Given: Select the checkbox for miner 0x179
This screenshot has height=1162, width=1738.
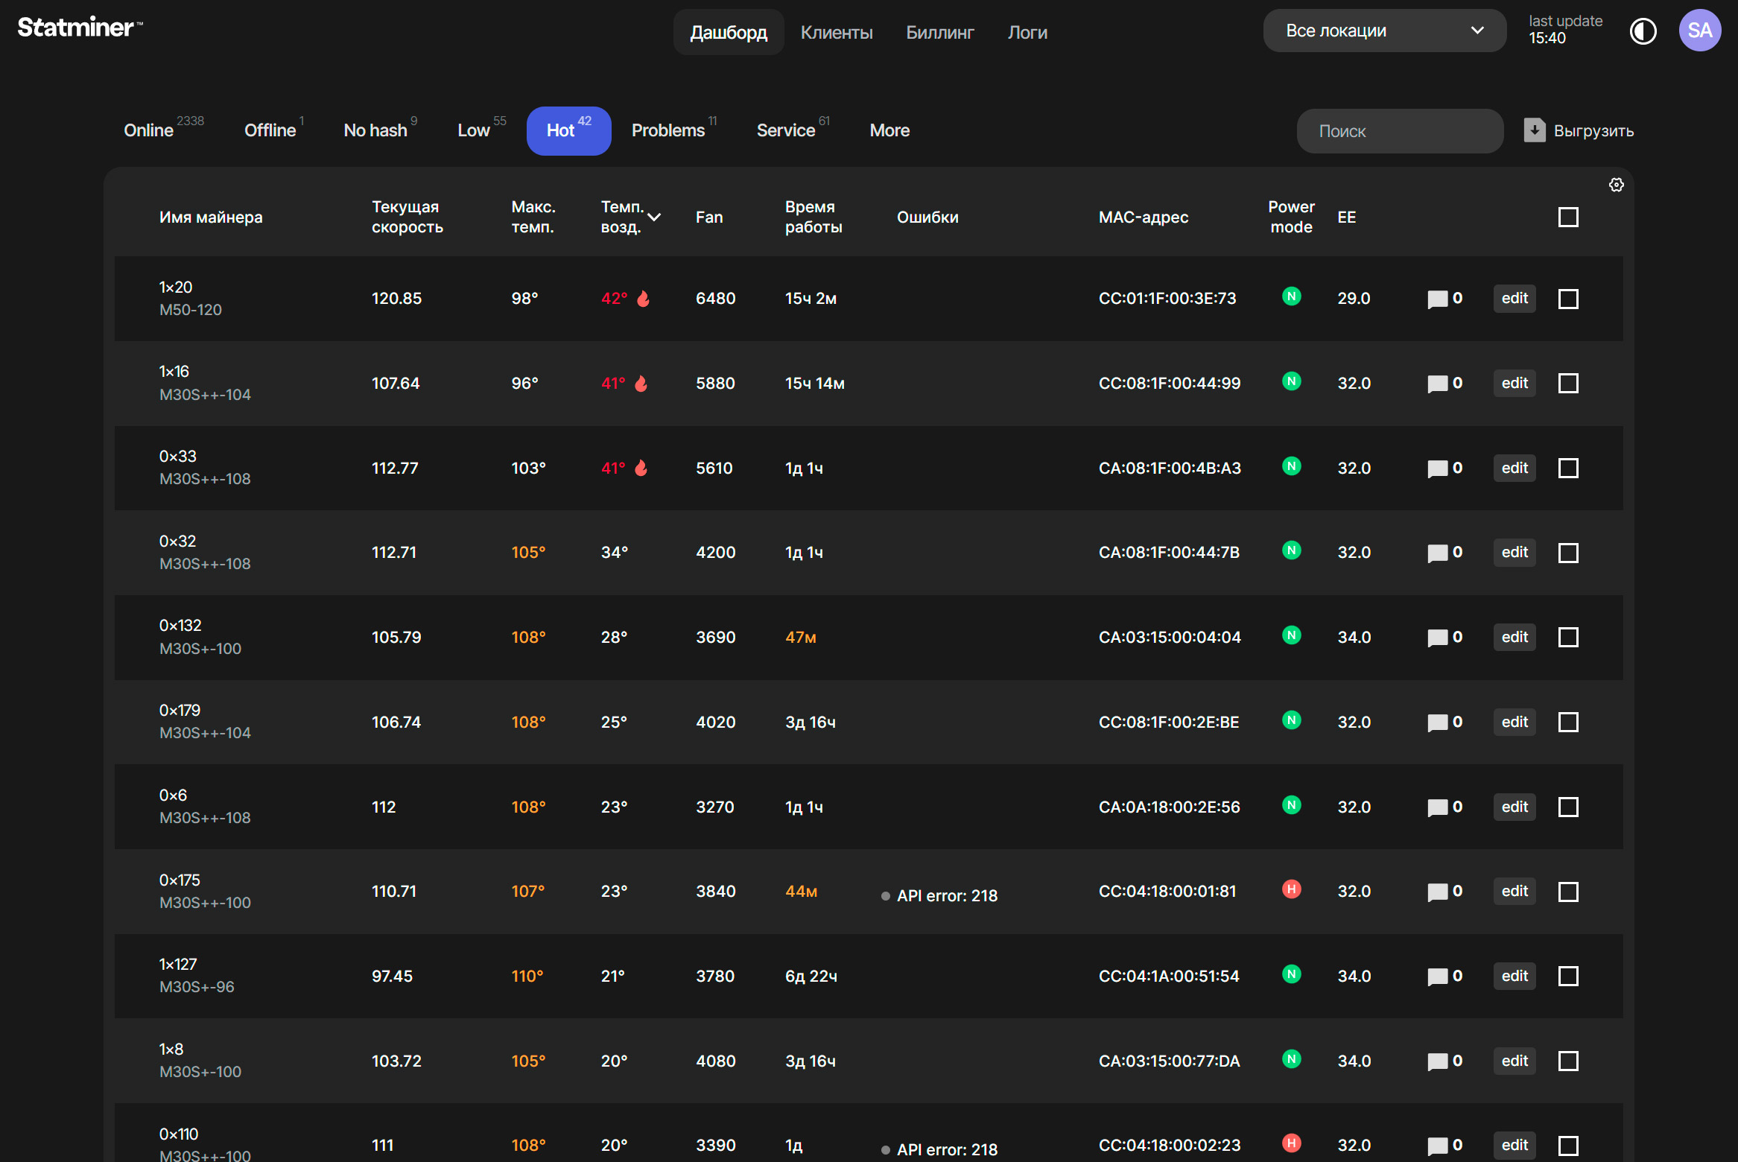Looking at the screenshot, I should tap(1568, 723).
